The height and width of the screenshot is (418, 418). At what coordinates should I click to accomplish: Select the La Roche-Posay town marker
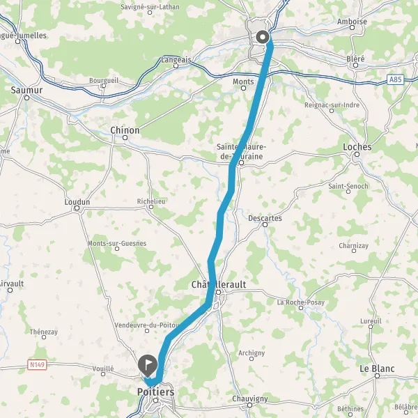pyautogui.click(x=301, y=308)
